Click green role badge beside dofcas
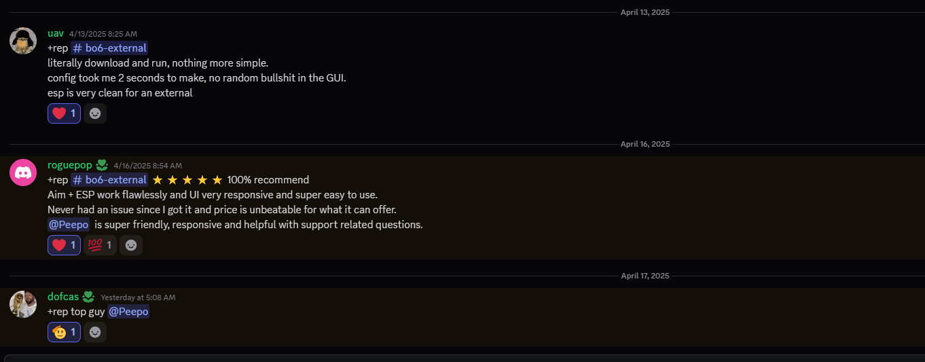This screenshot has height=362, width=925. (x=88, y=297)
